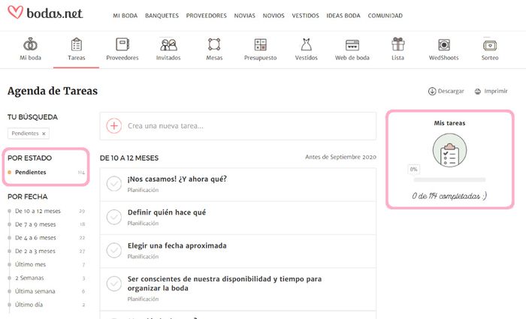Screen dimensions: 526x319
Task: Open the Invitados guests icon
Action: 168,44
